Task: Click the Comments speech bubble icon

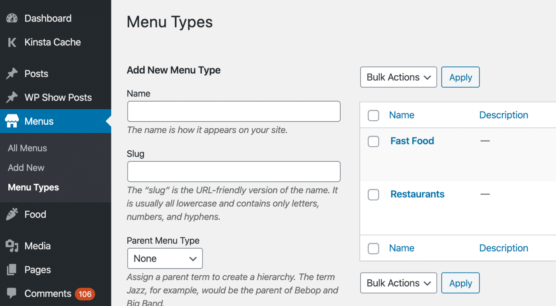Action: (12, 294)
